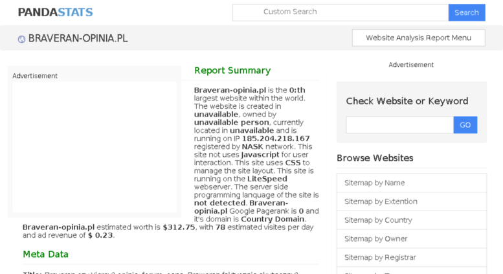Open the PANDASTATS logo homepage
503x274 pixels.
coord(55,12)
